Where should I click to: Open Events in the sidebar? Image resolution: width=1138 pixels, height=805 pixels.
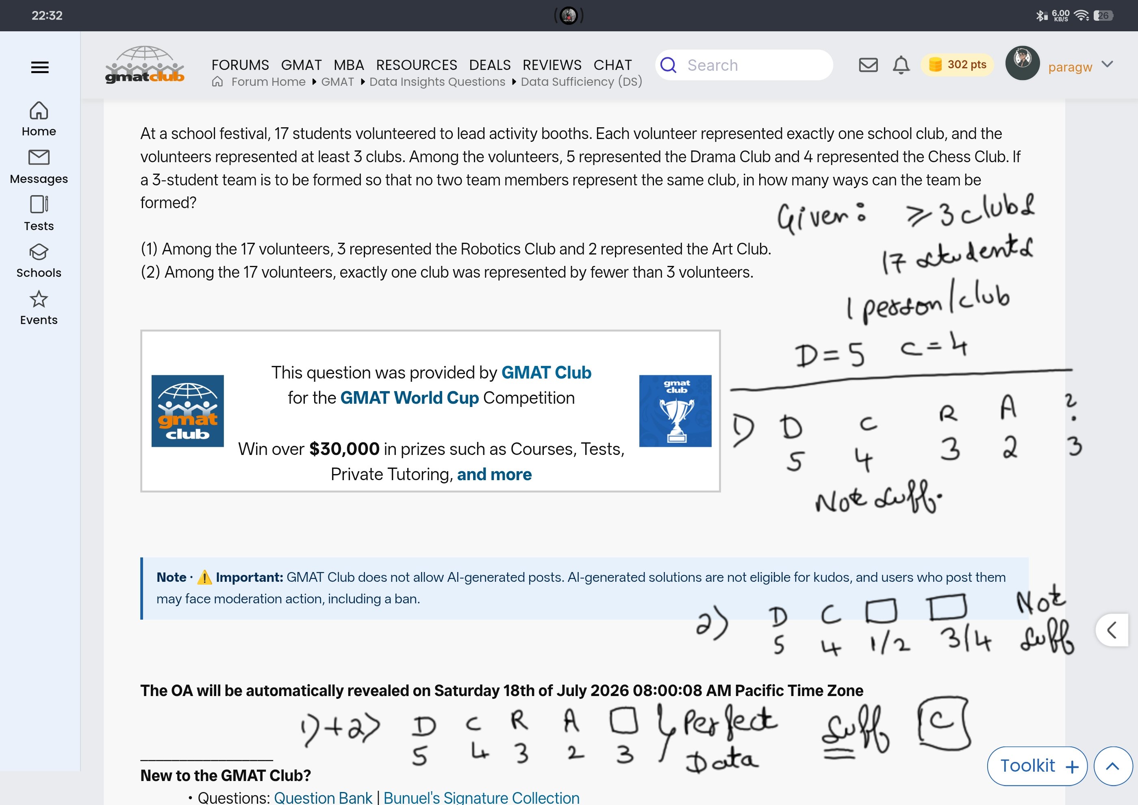click(39, 308)
